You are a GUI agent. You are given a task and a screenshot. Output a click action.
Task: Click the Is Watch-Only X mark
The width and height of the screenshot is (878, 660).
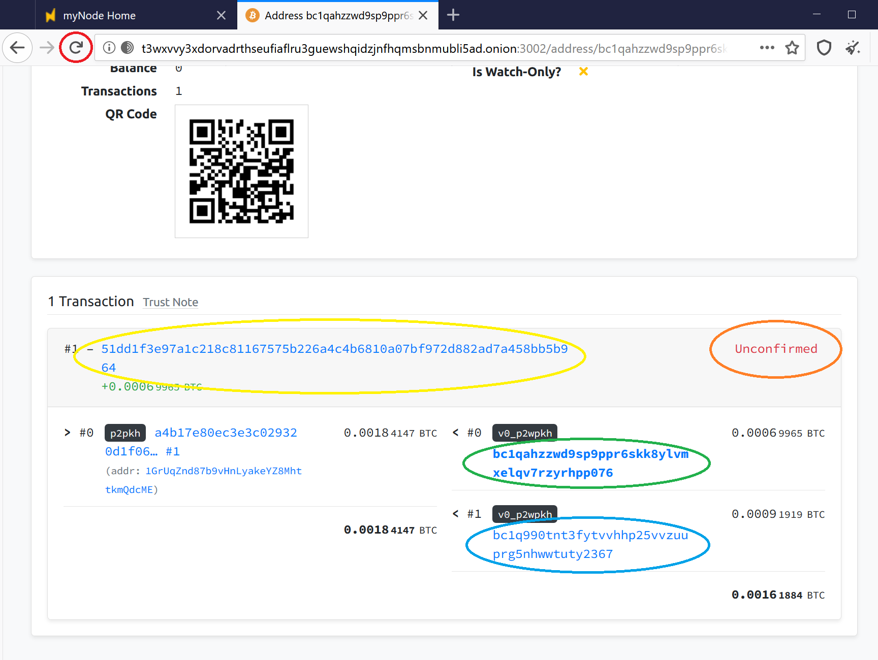point(583,72)
